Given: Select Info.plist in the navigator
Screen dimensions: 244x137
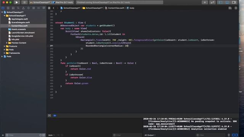Looking at the screenshot, I should coord(15,40).
